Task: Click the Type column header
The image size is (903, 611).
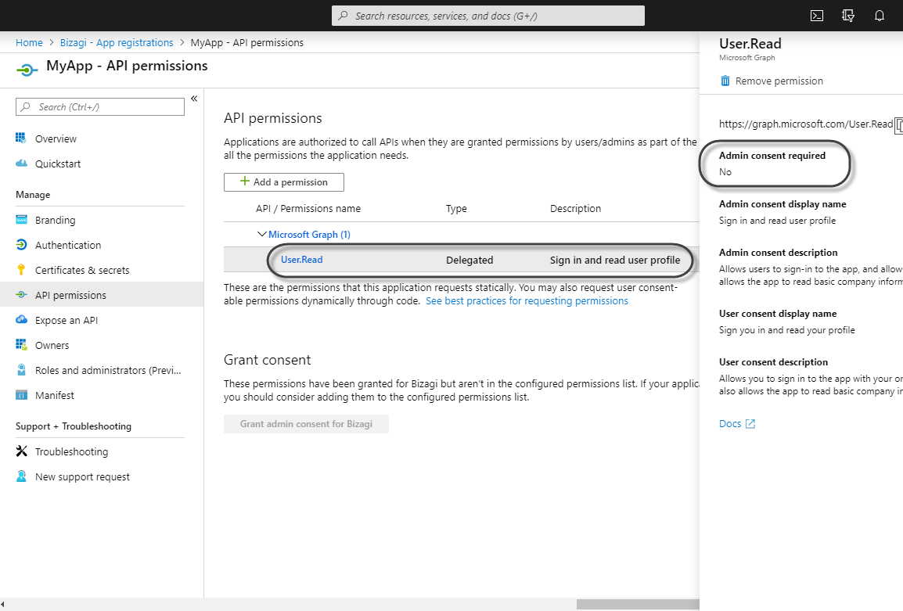Action: tap(456, 208)
